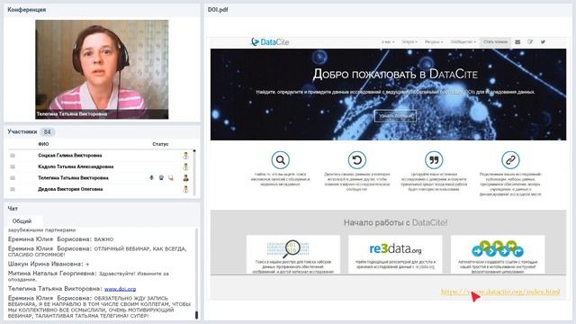Viewport: 576px width, 324px height.
Task: Click heading 'Добро пожаловать в DataCite'
Action: tap(395, 74)
